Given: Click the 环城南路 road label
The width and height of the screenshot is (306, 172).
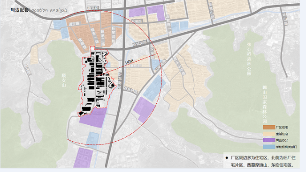Looking at the screenshot, I should click(x=140, y=43).
